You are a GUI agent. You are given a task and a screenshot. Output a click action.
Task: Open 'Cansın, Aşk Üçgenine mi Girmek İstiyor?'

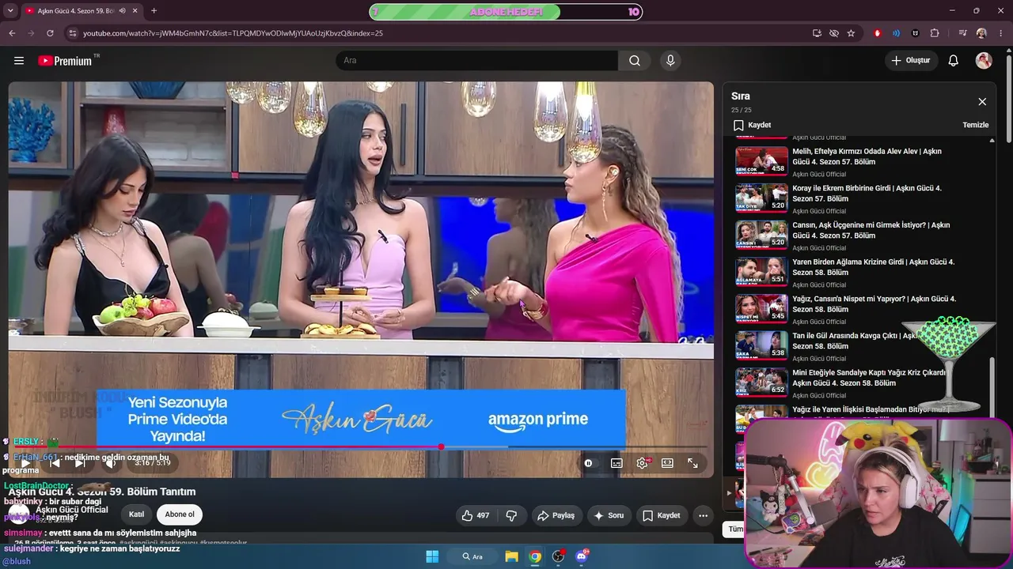pyautogui.click(x=871, y=230)
